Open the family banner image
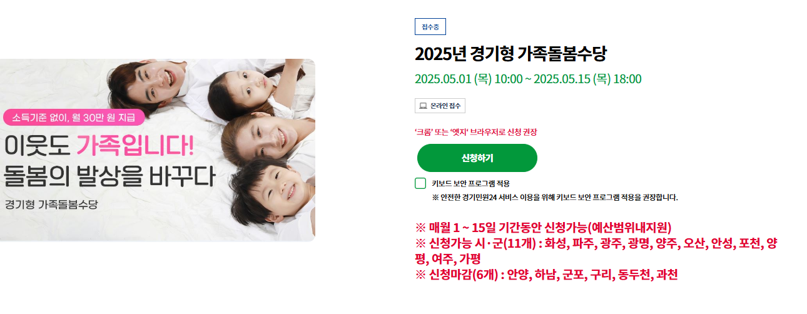Image resolution: width=807 pixels, height=314 pixels. 158,150
